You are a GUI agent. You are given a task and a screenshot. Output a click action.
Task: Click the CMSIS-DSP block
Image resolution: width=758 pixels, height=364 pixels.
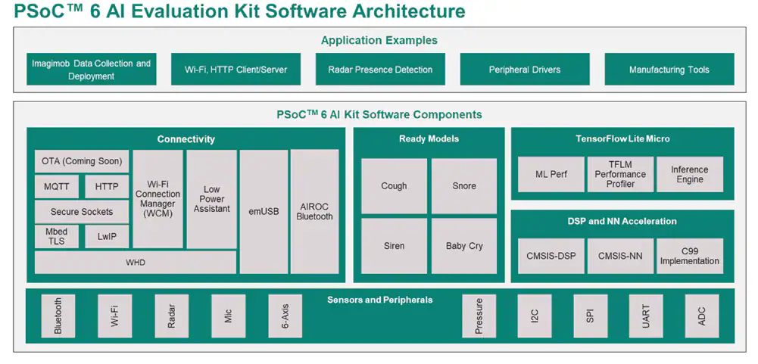[x=551, y=257]
